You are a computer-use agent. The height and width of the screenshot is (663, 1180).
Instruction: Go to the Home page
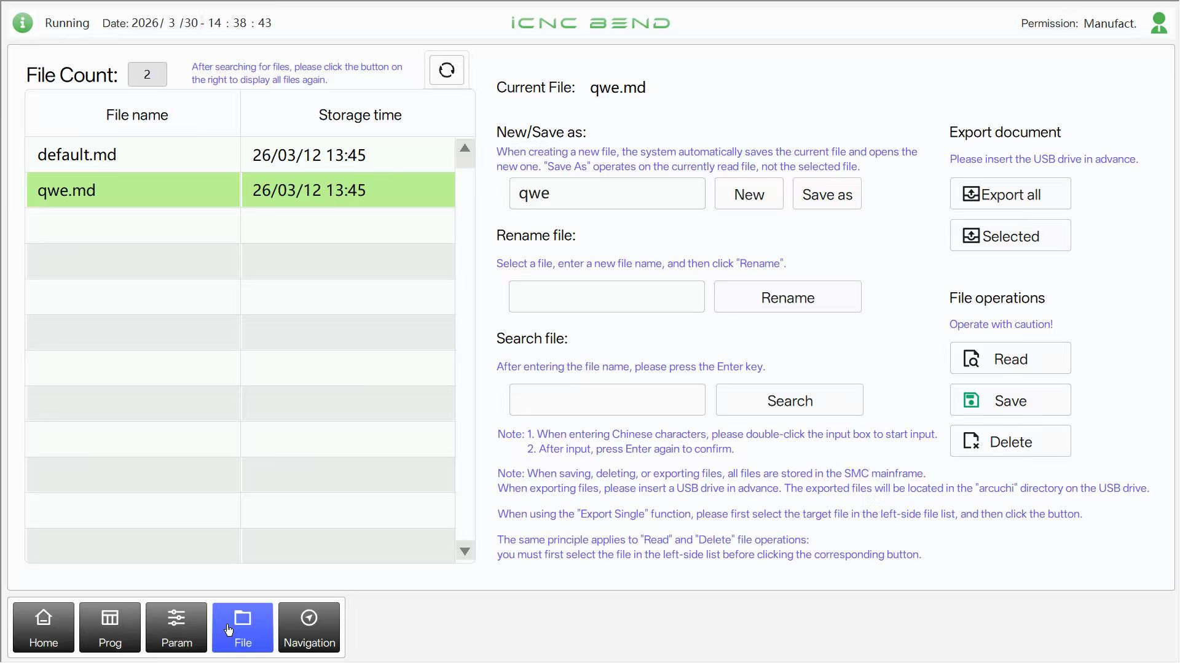tap(44, 627)
